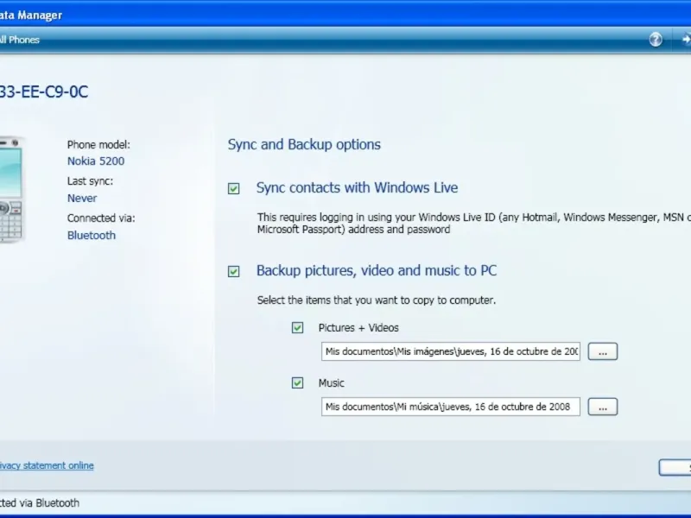Uncheck Backup pictures, video and music checkbox

pyautogui.click(x=233, y=271)
